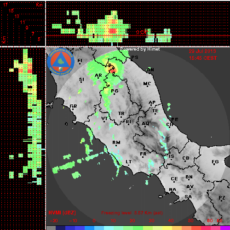Click the CE city label
The height and width of the screenshot is (230, 230).
coord(174,179)
